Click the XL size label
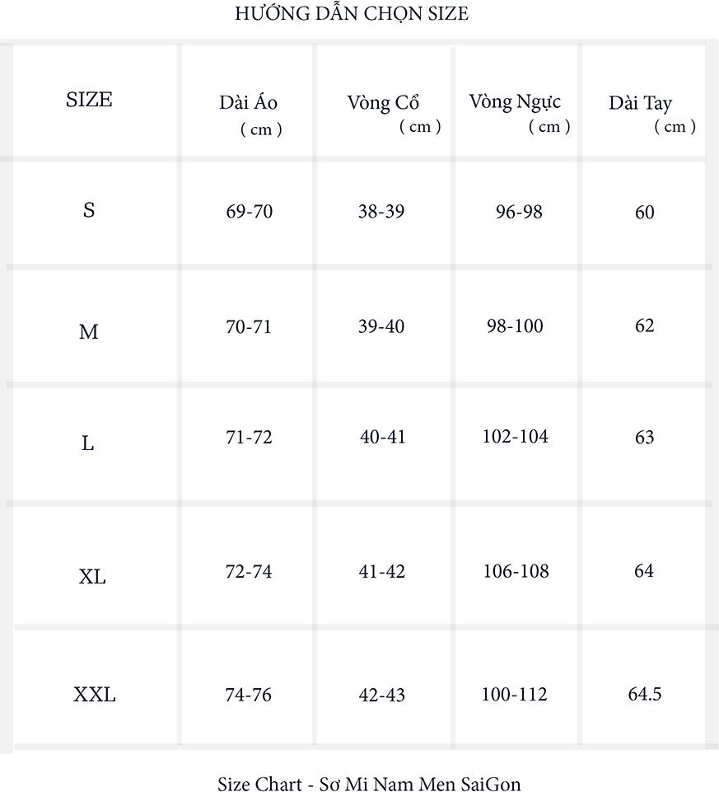719x792 pixels. pyautogui.click(x=92, y=577)
